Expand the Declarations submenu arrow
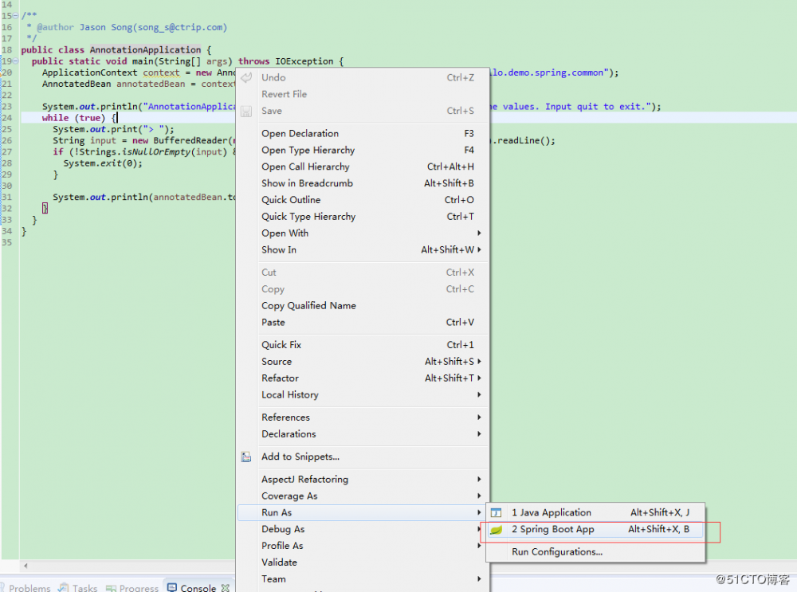The image size is (797, 592). (479, 434)
